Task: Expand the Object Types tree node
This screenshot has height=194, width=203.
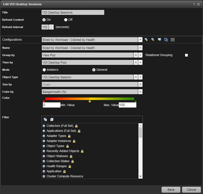Action: click(x=44, y=146)
